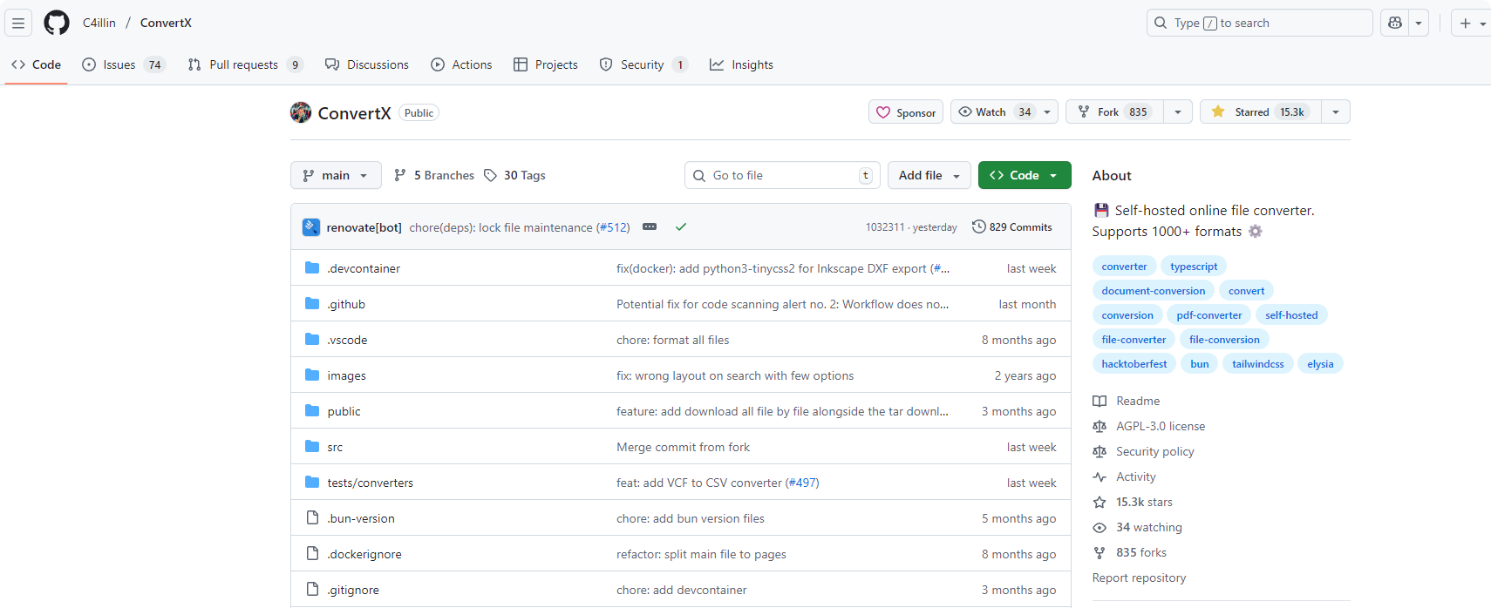Go to GitHub homepage via Octocat logo
Screen dimensions: 1491x608
pos(57,23)
